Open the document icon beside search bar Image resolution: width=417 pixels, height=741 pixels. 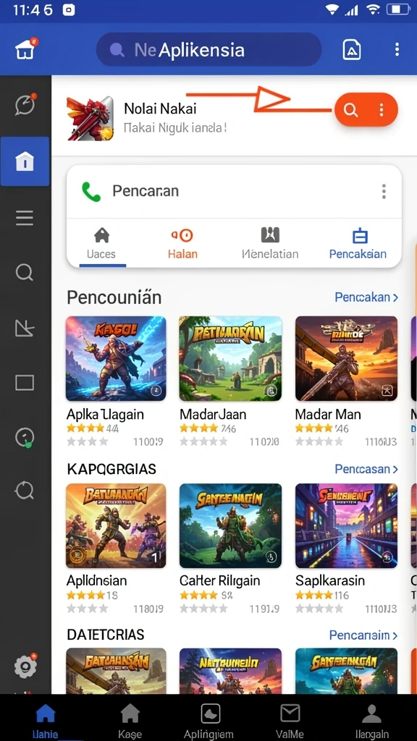352,50
